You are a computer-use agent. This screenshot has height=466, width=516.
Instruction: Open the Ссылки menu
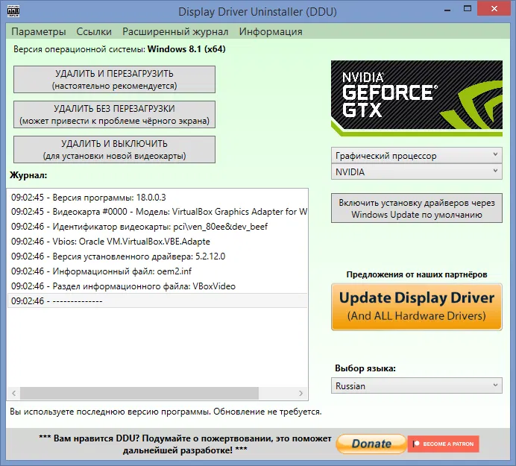94,31
